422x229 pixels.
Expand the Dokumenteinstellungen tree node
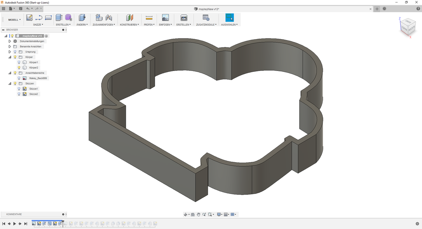coord(9,41)
